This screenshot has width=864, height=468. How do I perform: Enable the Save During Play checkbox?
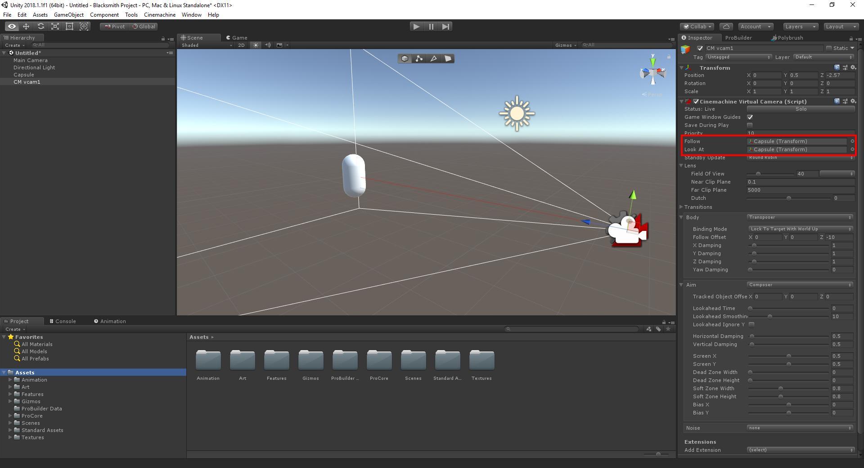[x=750, y=125]
